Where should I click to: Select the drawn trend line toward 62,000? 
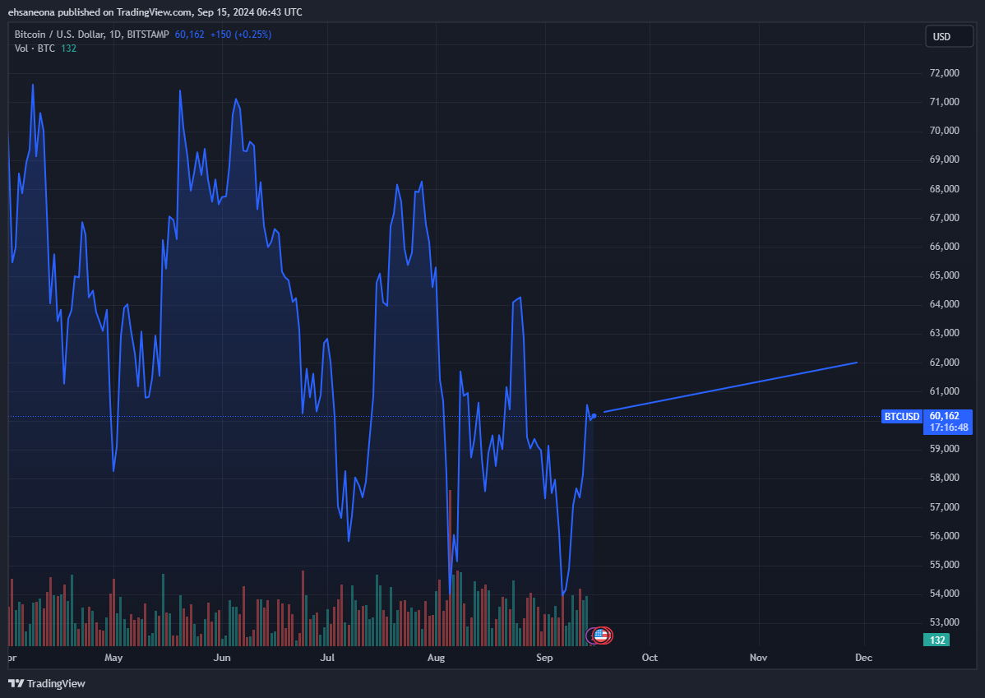pos(731,387)
